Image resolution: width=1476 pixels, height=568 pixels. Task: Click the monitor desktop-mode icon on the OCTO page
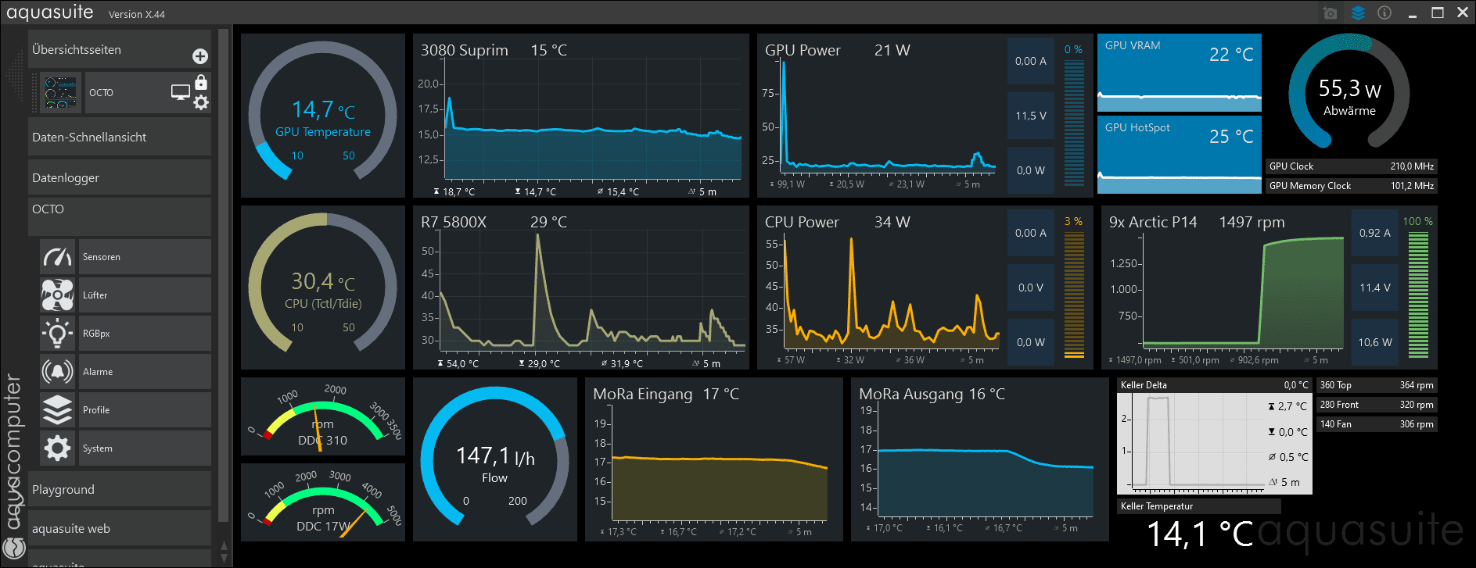[181, 92]
